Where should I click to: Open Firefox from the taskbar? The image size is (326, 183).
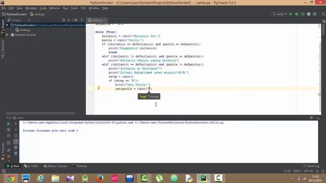pyautogui.click(x=100, y=178)
